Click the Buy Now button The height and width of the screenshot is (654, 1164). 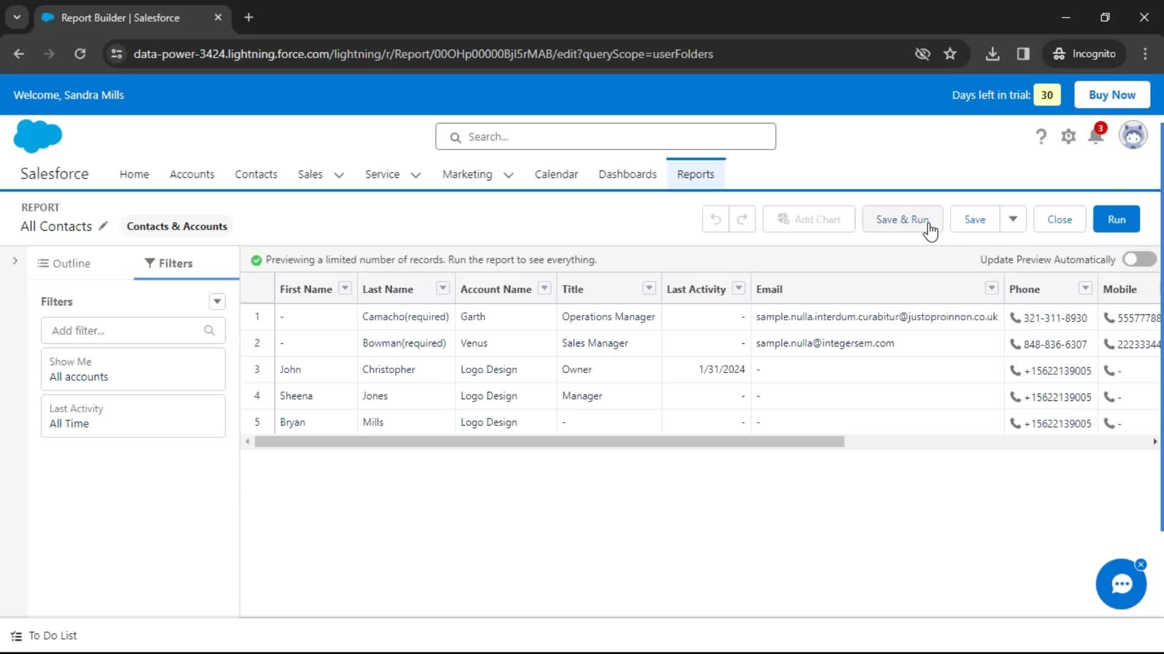[1112, 95]
